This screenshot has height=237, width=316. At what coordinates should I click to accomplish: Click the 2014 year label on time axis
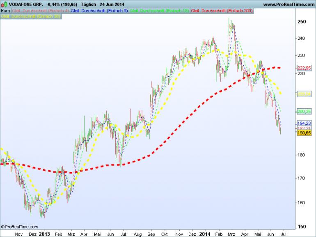pyautogui.click(x=204, y=234)
